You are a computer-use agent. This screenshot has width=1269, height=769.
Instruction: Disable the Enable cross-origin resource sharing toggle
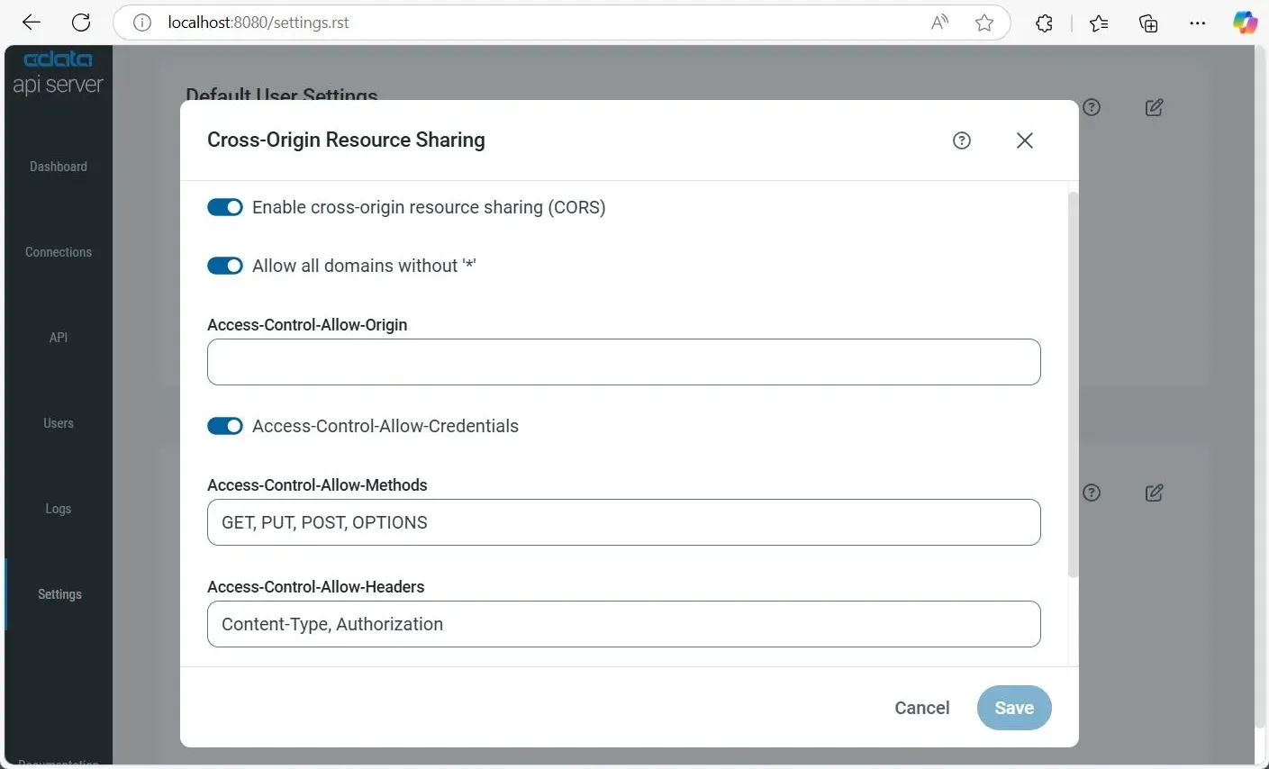coord(225,207)
